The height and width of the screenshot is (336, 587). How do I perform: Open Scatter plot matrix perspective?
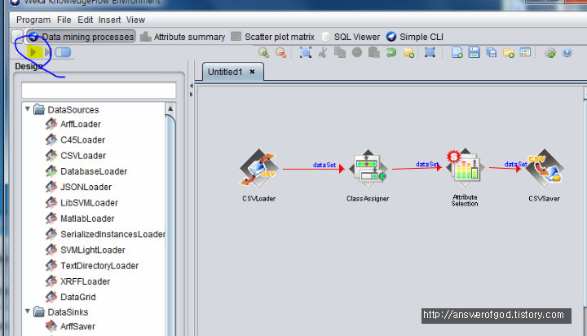click(x=272, y=37)
